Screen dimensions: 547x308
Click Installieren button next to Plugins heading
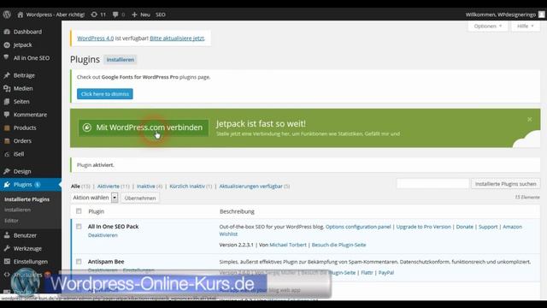121,60
